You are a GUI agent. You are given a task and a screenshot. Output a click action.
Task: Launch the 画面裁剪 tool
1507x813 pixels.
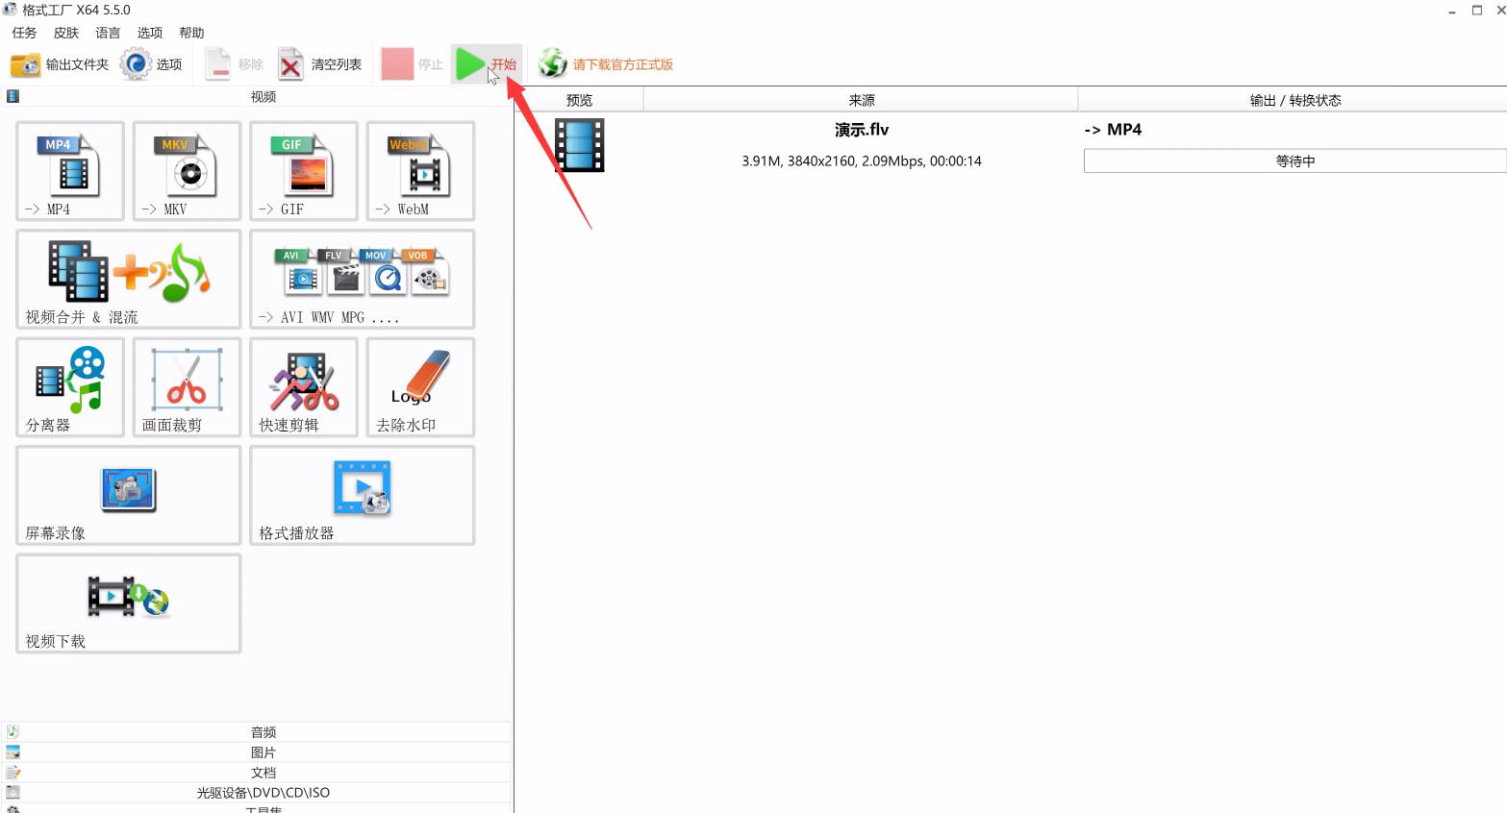coord(187,387)
